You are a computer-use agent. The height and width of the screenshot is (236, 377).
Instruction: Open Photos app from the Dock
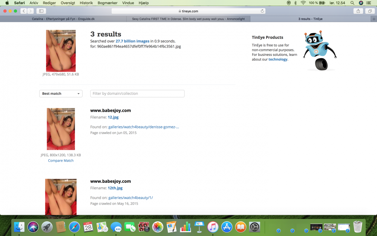point(158,227)
